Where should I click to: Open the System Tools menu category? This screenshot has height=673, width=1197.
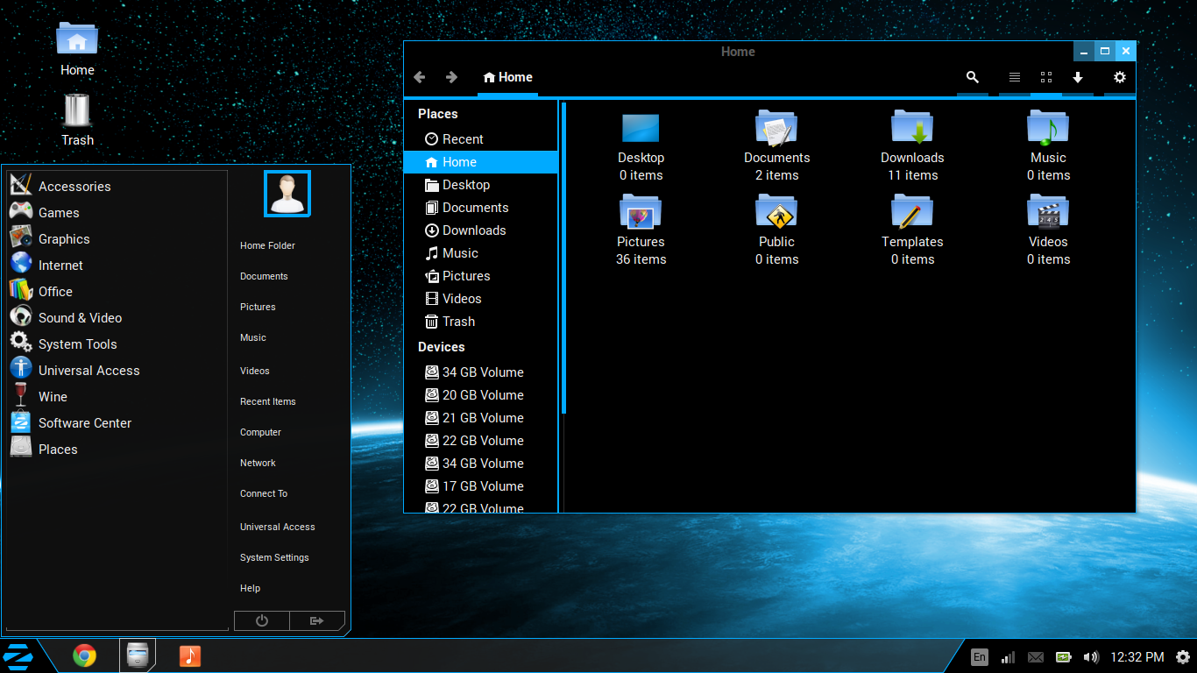click(77, 344)
